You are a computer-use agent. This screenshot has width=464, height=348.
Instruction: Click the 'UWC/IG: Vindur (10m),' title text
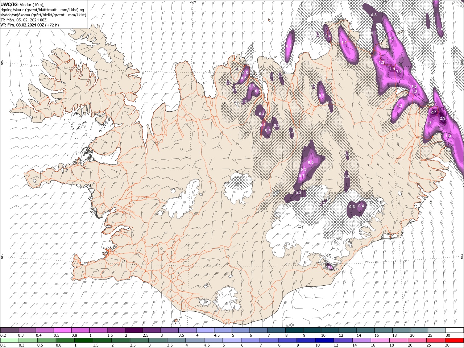[22, 4]
